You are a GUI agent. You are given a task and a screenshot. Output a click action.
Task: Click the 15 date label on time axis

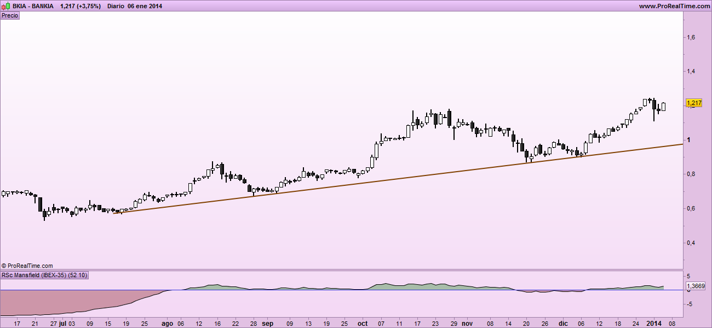107,323
